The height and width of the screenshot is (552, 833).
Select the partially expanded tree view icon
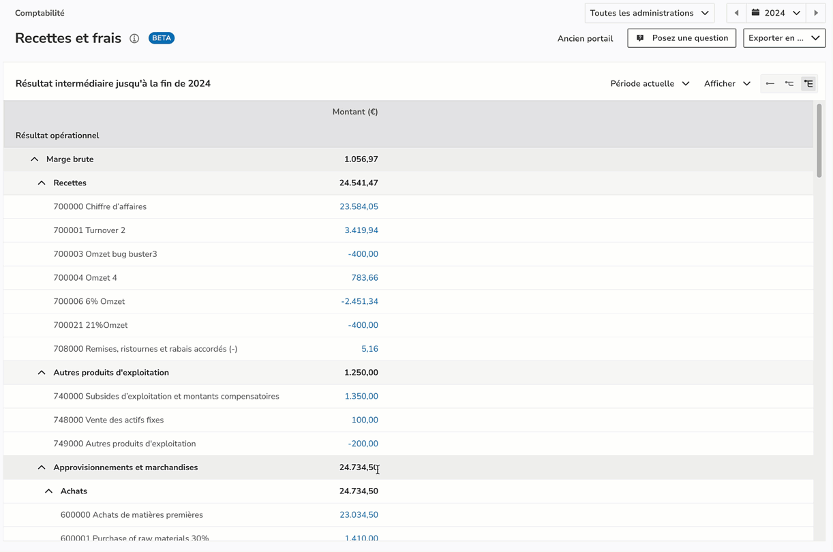(x=789, y=84)
